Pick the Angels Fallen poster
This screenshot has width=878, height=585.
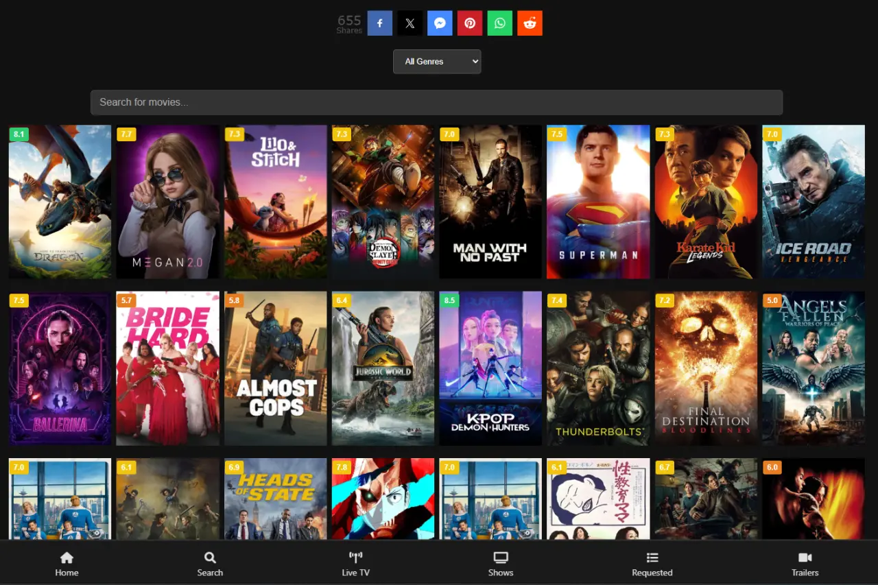[814, 368]
